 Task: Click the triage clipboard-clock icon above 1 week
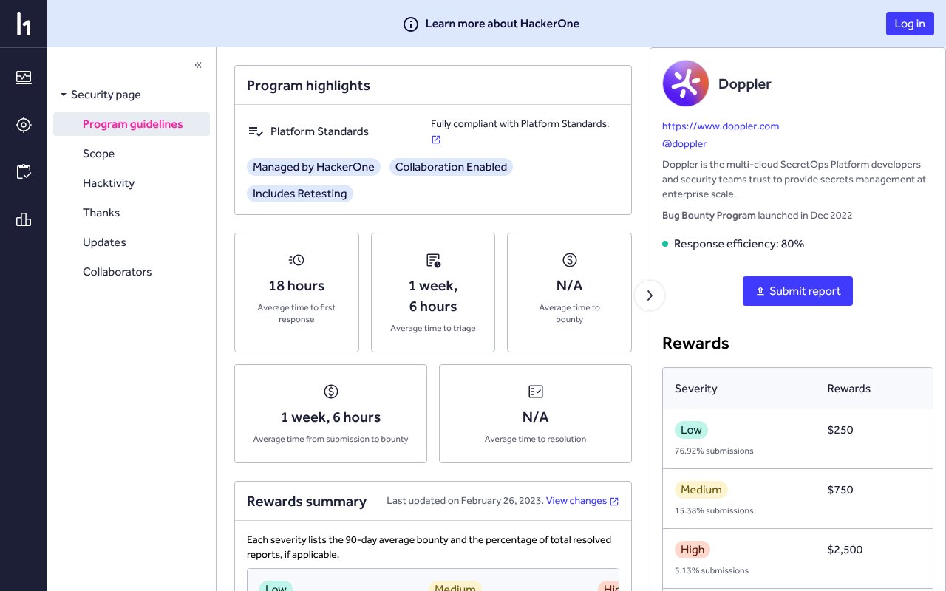[x=433, y=260]
